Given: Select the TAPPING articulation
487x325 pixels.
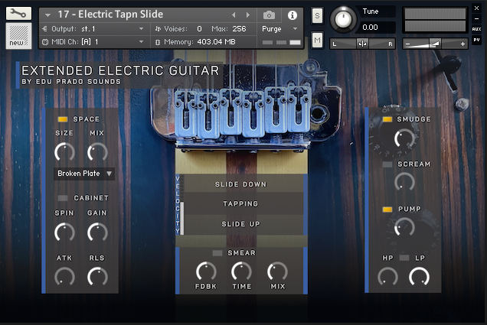Looking at the screenshot, I should (240, 204).
